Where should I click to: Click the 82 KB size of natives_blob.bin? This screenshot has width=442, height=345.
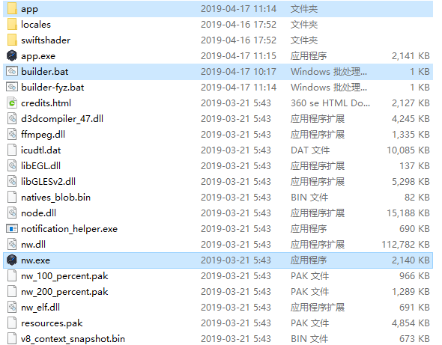click(417, 198)
